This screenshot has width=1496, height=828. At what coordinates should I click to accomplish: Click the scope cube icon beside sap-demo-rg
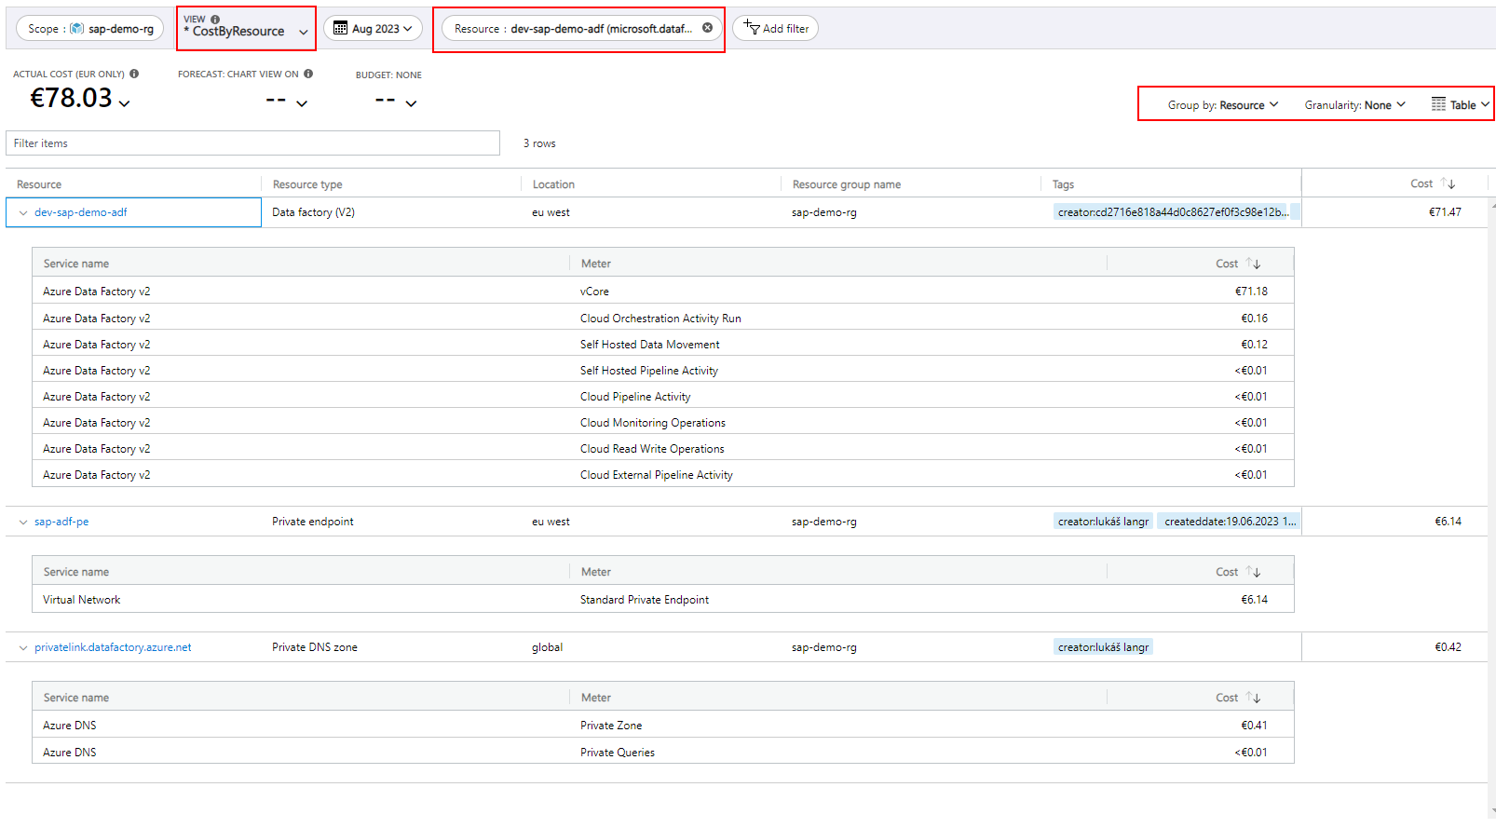[77, 28]
